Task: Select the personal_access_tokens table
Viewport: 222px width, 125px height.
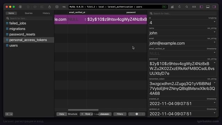Action: (29, 40)
